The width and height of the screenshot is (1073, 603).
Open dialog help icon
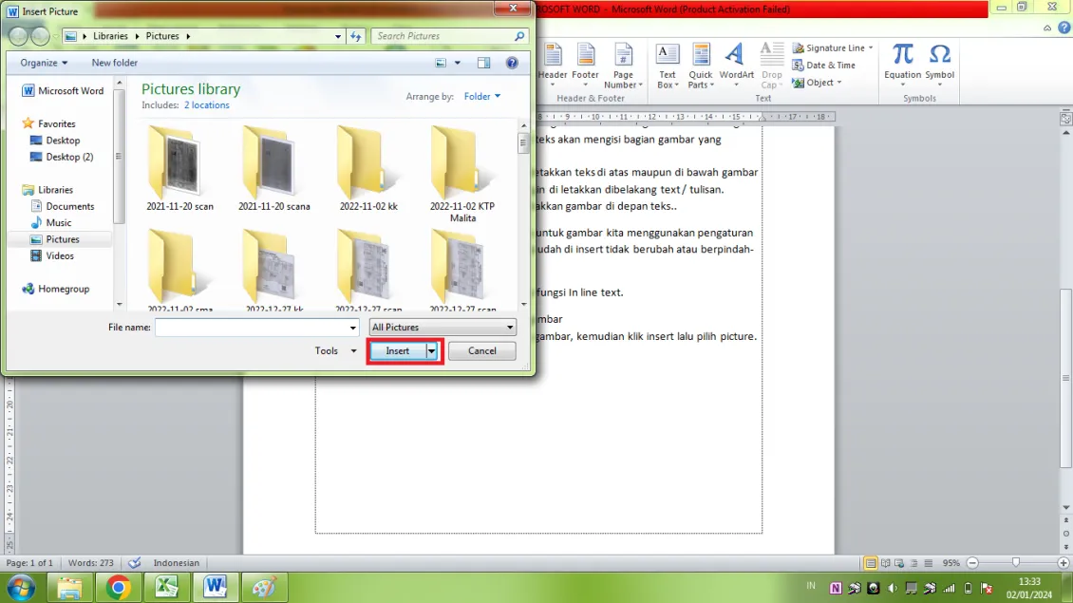(512, 63)
